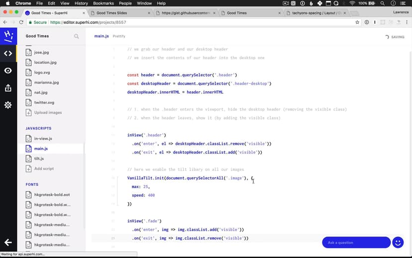Click the Upload images plus icon
412x258 pixels.
[x=29, y=113]
